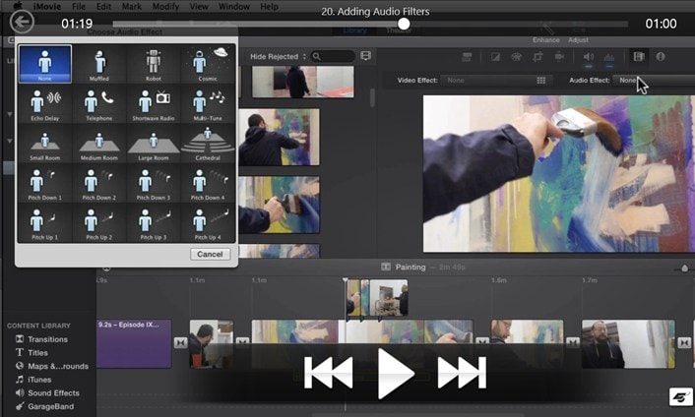
Task: Open the Hide Rejected dropdown
Action: pyautogui.click(x=278, y=57)
